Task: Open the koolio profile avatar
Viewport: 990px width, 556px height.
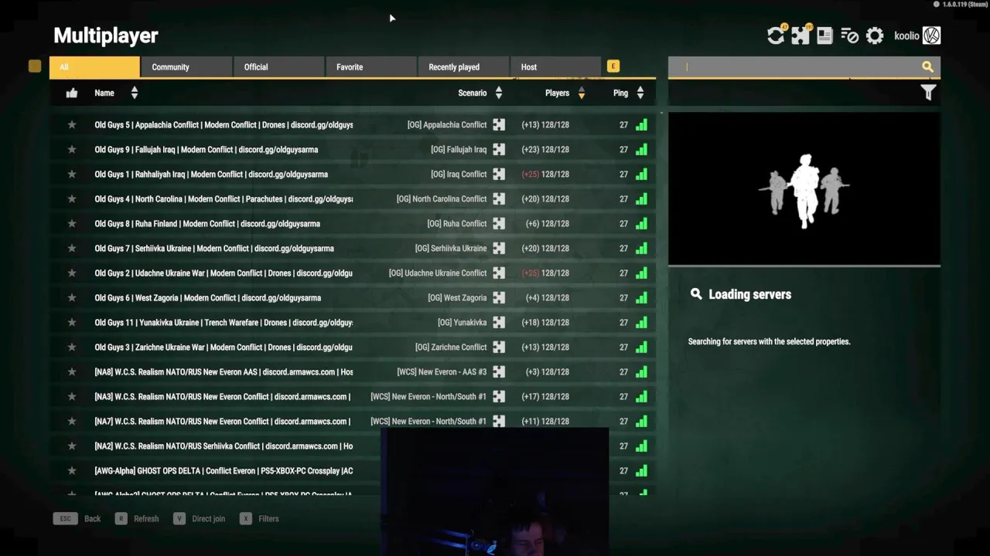Action: point(931,36)
